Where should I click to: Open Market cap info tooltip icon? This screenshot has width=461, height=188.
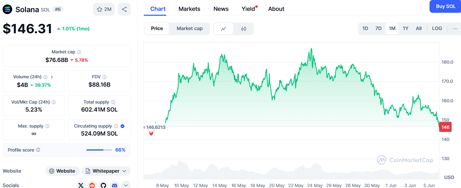[79, 52]
